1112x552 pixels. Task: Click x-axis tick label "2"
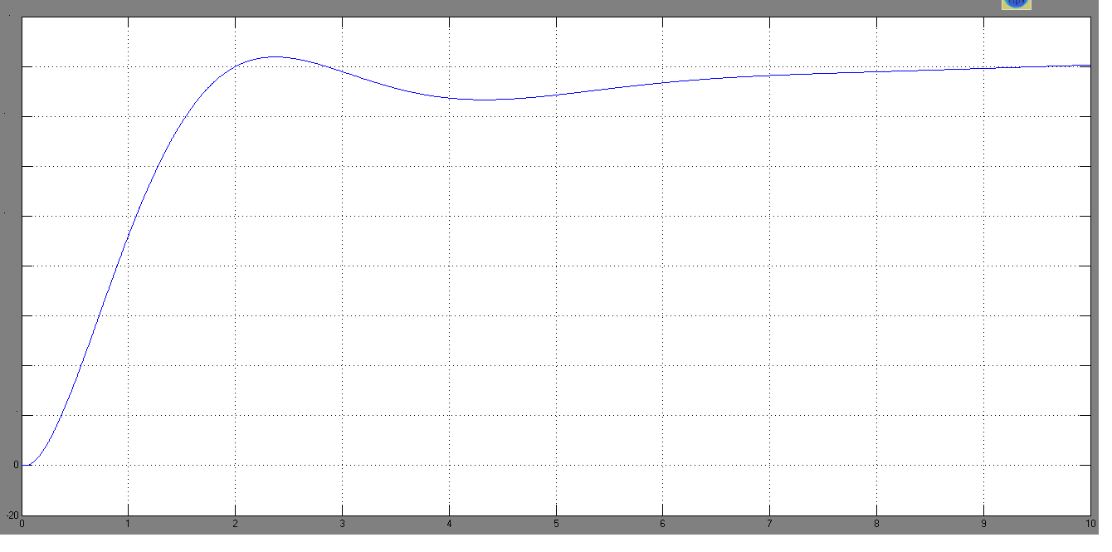pyautogui.click(x=236, y=523)
